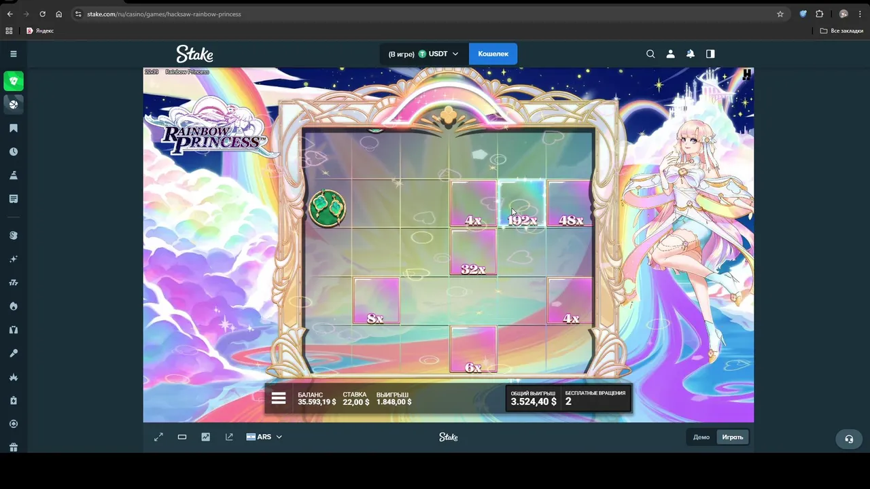Viewport: 870px width, 489px height.
Task: Open the challenges podium icon
Action: click(x=14, y=175)
